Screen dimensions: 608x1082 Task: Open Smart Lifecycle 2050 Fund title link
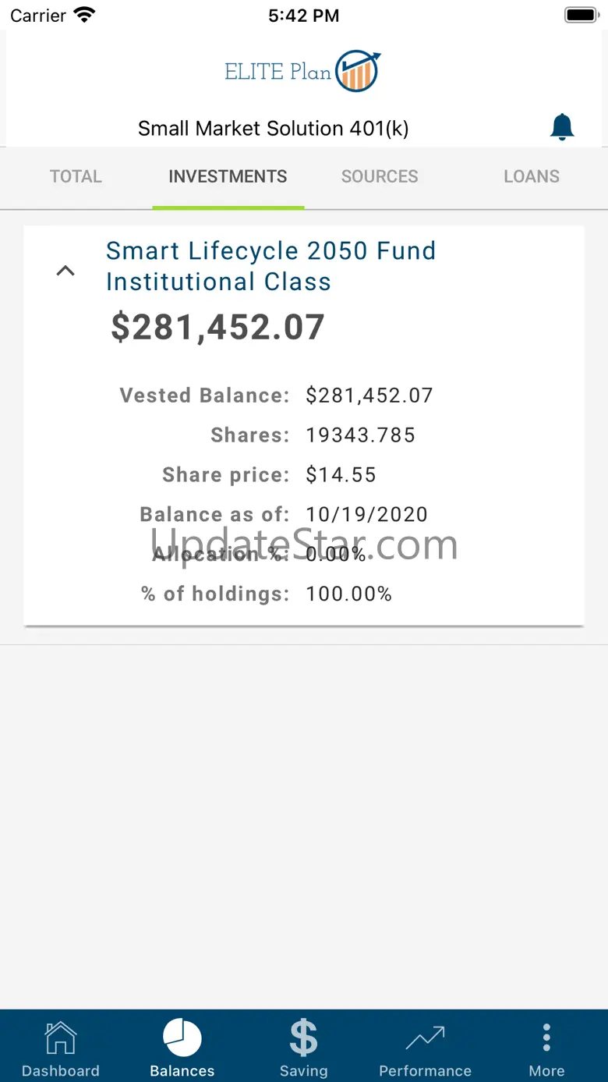tap(271, 266)
